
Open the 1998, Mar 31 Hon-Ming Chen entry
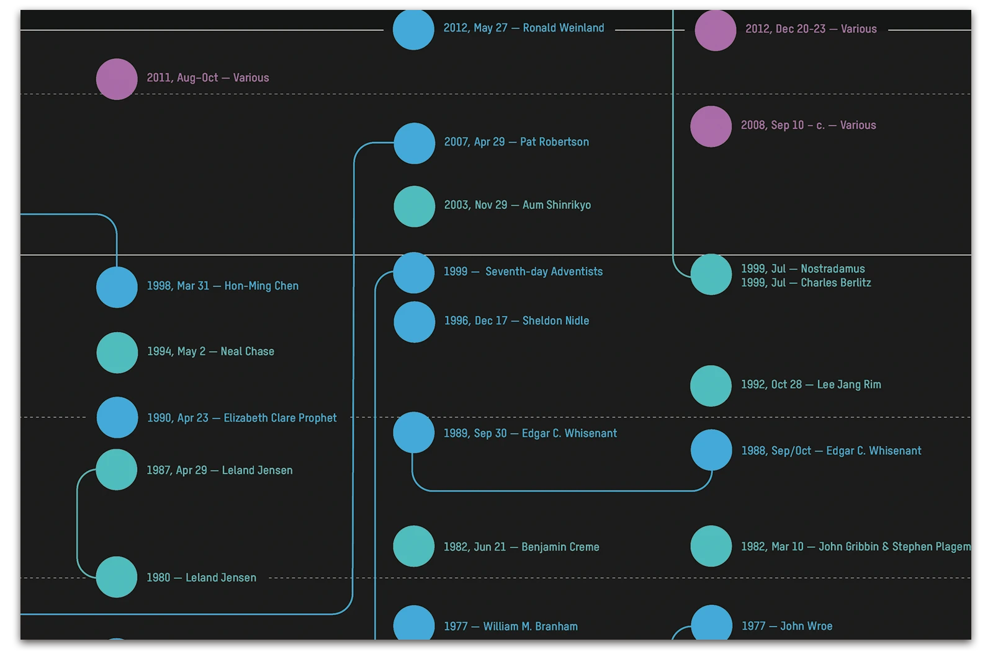coord(116,286)
